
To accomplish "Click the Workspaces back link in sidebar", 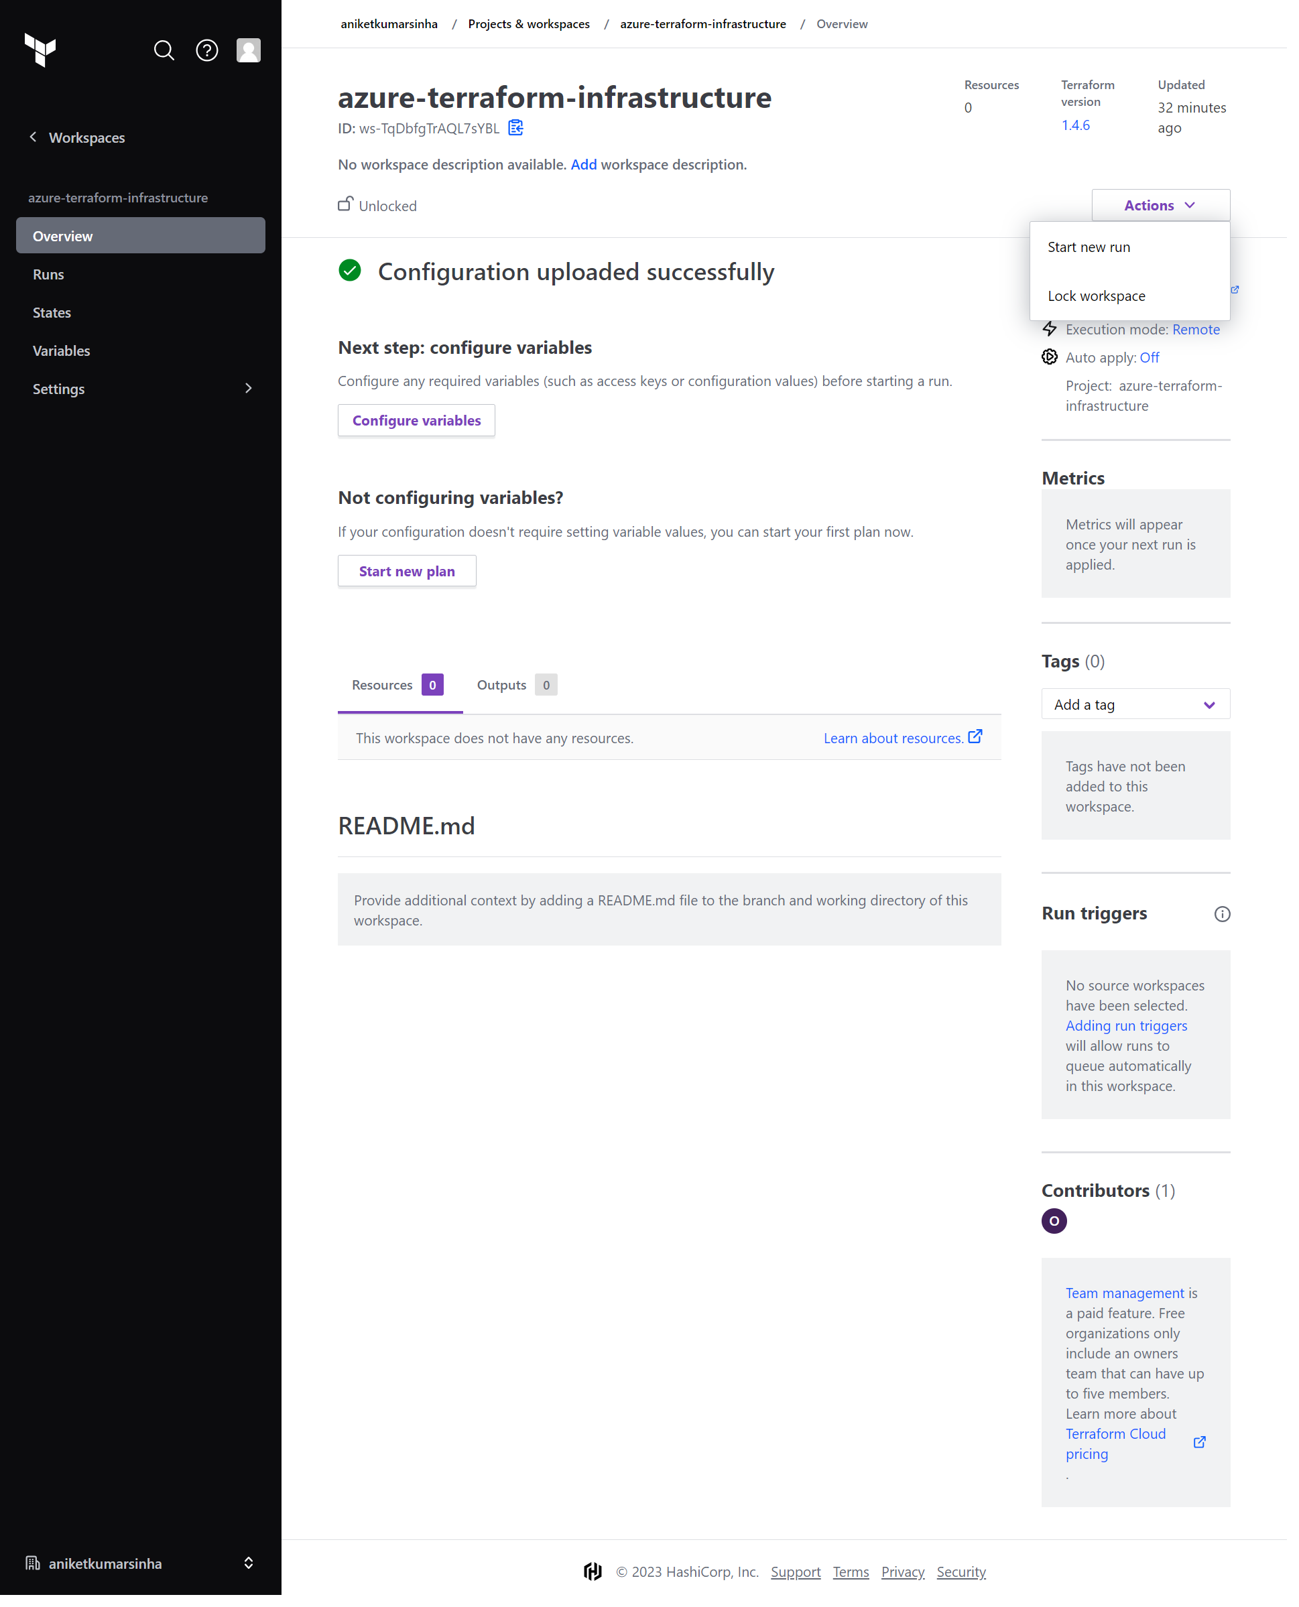I will (x=88, y=139).
